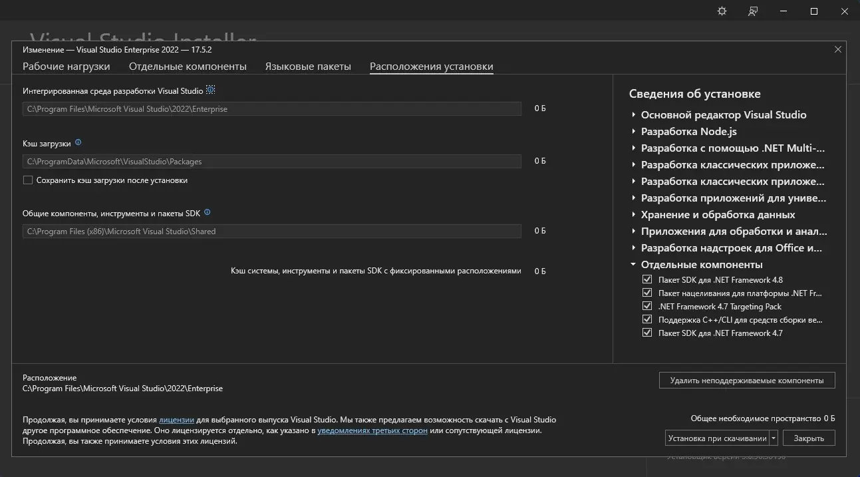Click info icon beside Кэш загрузки
This screenshot has height=477, width=860.
click(78, 142)
